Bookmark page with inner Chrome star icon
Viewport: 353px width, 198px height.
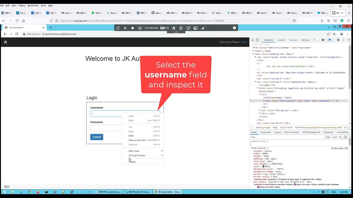(334, 34)
